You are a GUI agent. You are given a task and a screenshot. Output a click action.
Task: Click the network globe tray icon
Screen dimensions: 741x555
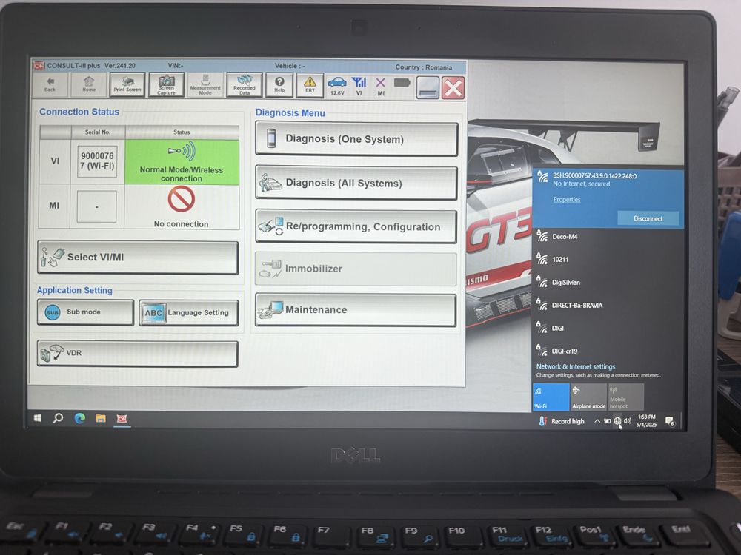tap(617, 421)
